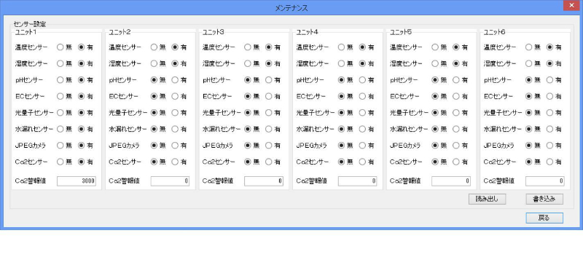Click Unit 6 Co2警報値 input field

[544, 181]
